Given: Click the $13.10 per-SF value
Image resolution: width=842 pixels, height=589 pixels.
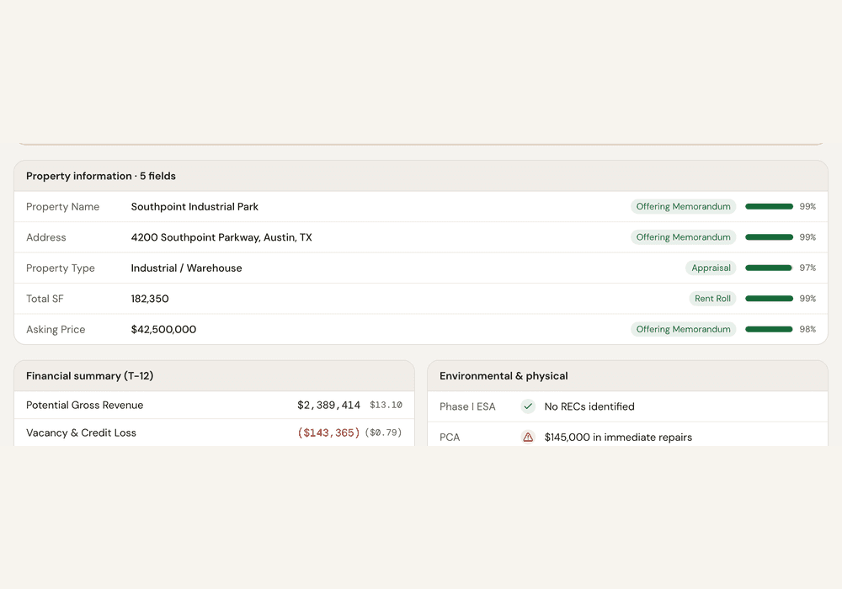Looking at the screenshot, I should click(x=386, y=405).
